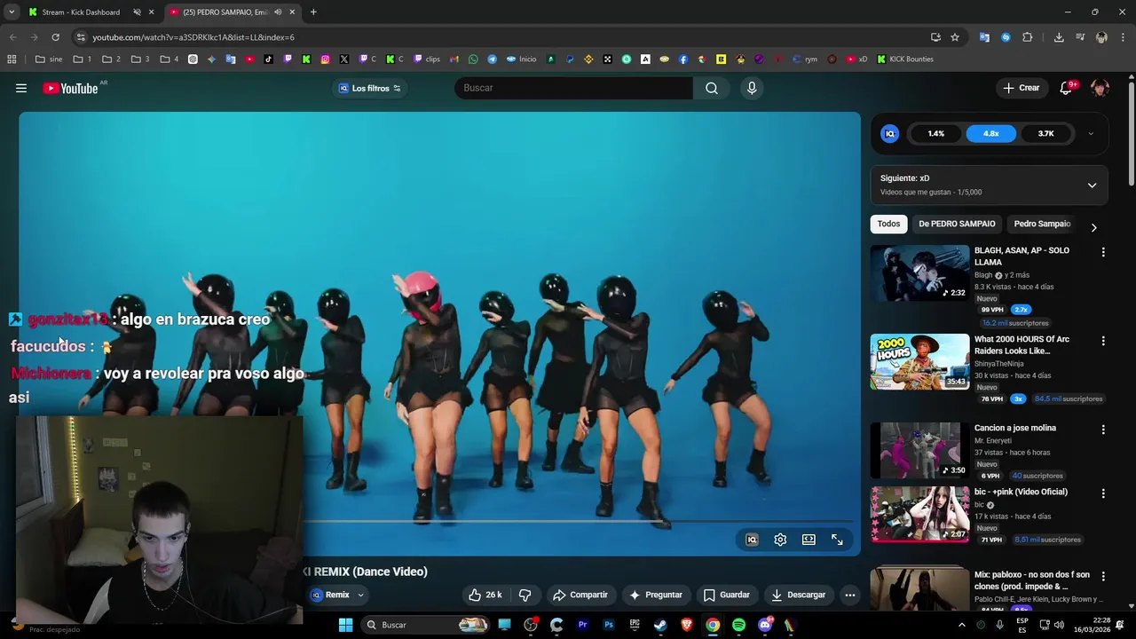Open the KICK Bounties bookmark
This screenshot has width=1136, height=639.
tap(905, 59)
